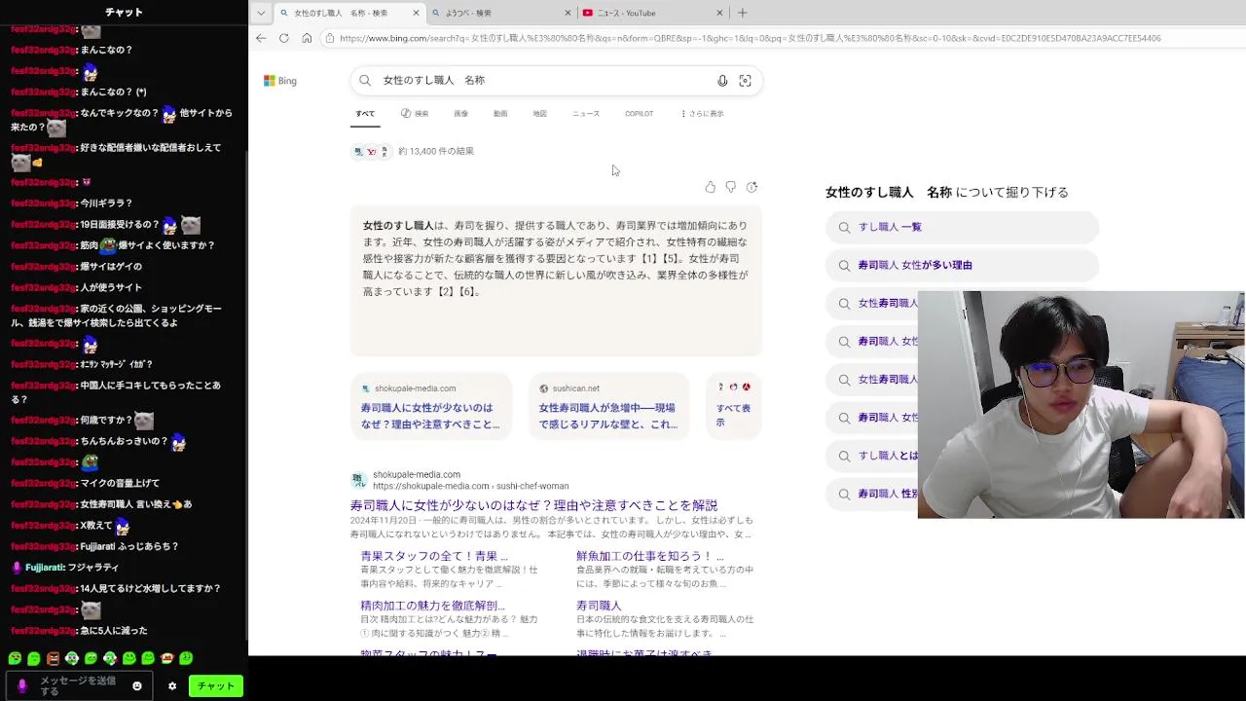Expand the さらに表示 menu

pyautogui.click(x=702, y=114)
